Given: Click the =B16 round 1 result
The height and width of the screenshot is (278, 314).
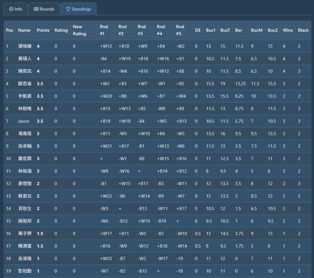Looking at the screenshot, I should (x=105, y=246).
